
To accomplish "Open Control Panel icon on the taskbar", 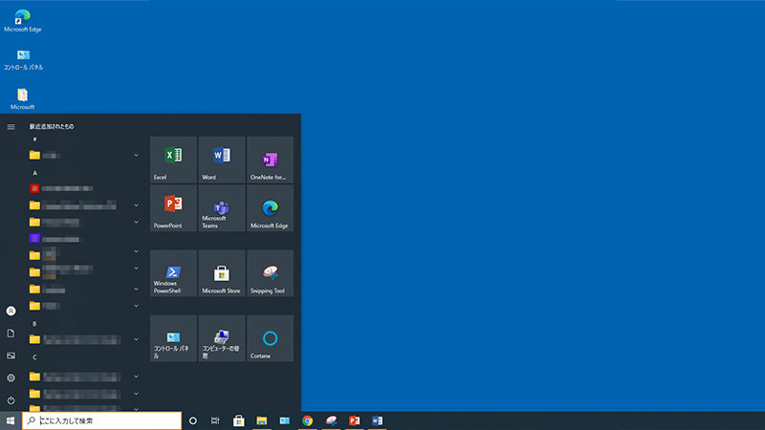I will pos(284,420).
